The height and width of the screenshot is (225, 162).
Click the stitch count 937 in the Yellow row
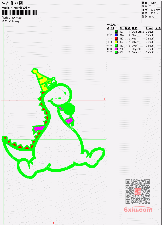click(121, 42)
